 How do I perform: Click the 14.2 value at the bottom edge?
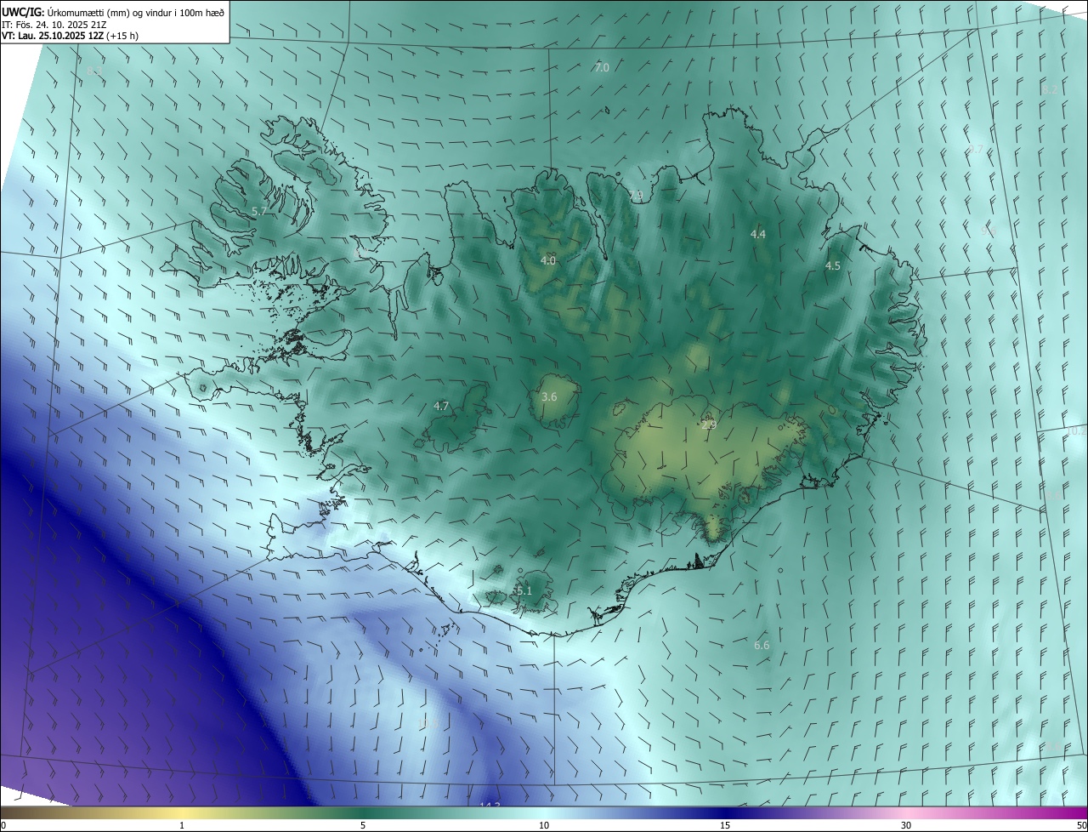pyautogui.click(x=490, y=805)
